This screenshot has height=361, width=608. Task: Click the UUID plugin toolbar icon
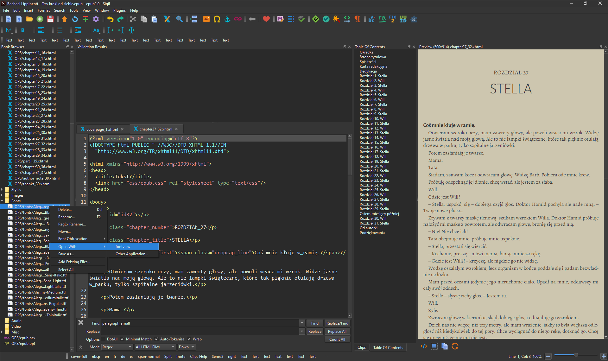(x=403, y=19)
